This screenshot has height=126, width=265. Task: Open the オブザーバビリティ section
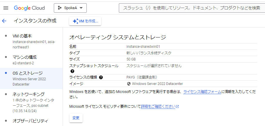click(30, 121)
